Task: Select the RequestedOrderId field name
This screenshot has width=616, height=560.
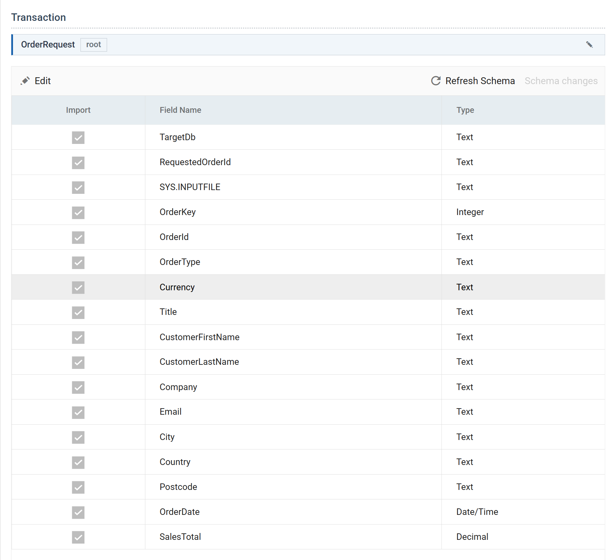Action: pos(195,162)
